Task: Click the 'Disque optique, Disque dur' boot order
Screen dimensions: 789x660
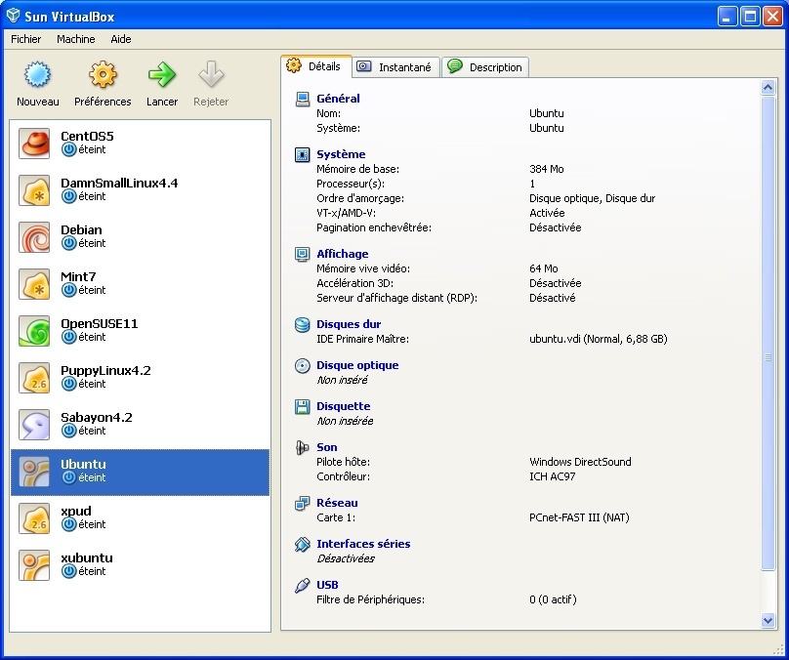Action: click(593, 199)
